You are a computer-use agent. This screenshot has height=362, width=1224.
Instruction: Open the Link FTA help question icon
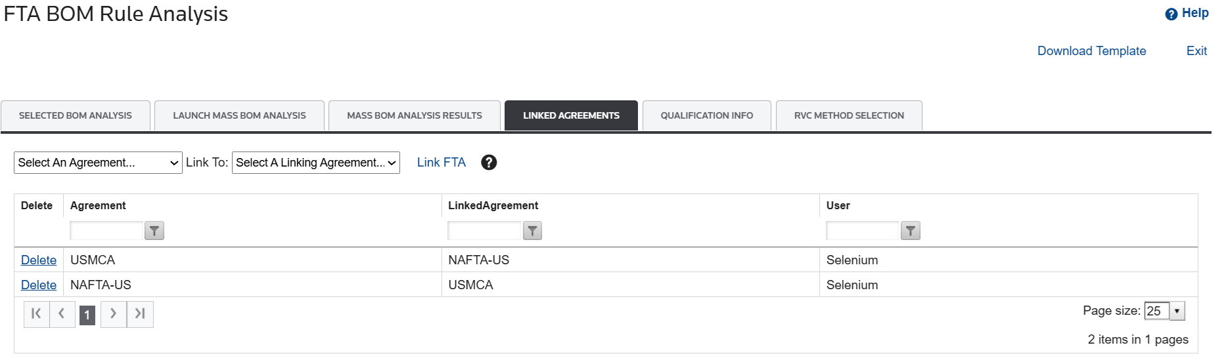coord(489,163)
